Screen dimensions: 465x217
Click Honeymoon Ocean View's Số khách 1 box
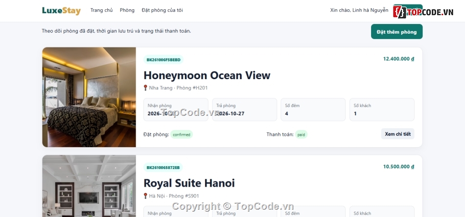tap(382, 109)
